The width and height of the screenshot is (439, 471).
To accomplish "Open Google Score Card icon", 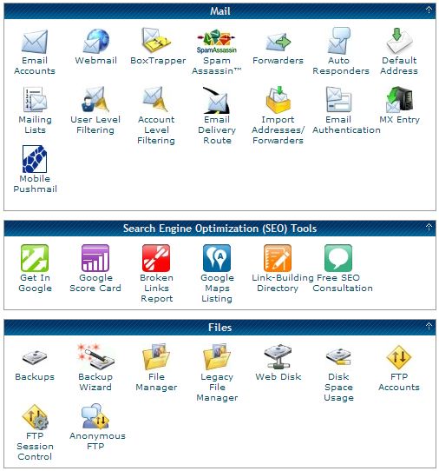I will click(95, 258).
